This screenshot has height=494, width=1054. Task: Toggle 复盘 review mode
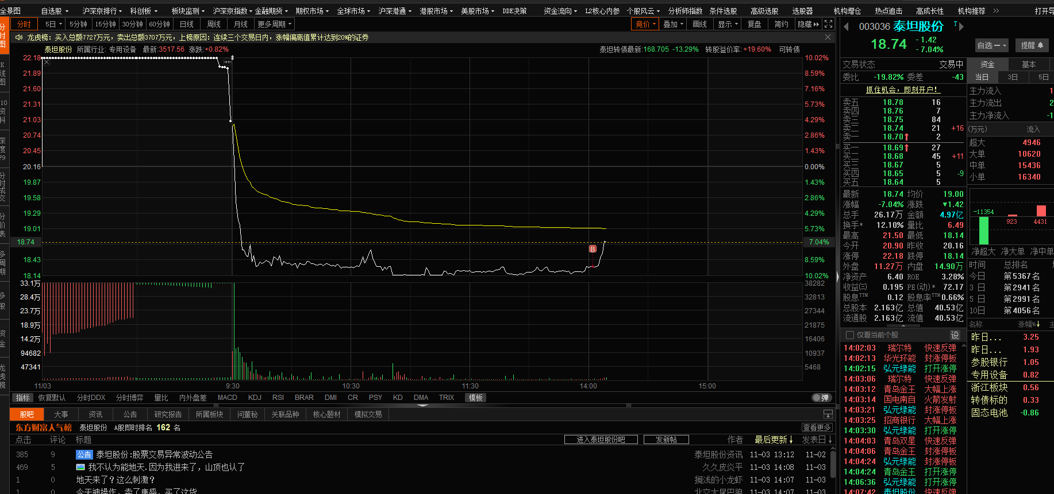click(x=754, y=24)
